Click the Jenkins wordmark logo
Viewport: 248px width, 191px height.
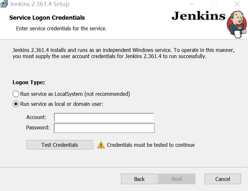pyautogui.click(x=198, y=16)
